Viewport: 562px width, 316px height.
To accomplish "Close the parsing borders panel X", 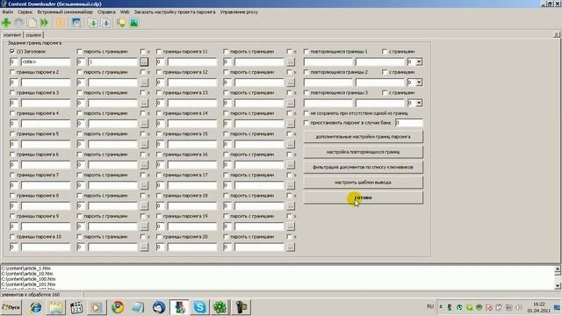I will pyautogui.click(x=556, y=35).
